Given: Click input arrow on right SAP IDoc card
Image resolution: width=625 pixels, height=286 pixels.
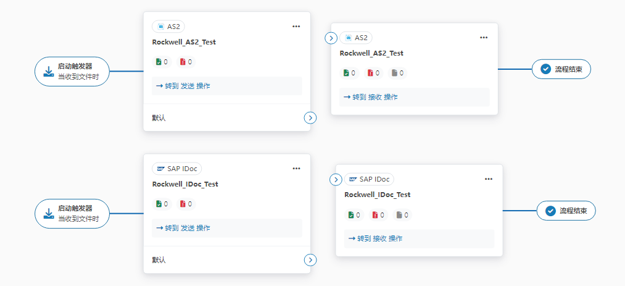Looking at the screenshot, I should point(336,180).
